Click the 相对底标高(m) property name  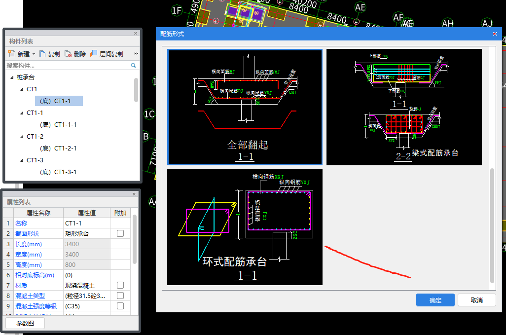click(35, 275)
